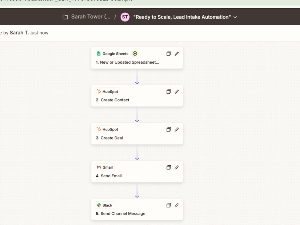Click the Google Sheets app icon

coord(99,54)
